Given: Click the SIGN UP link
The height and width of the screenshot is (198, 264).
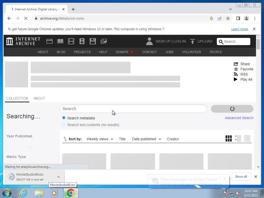Looking at the screenshot, I should (x=163, y=41).
